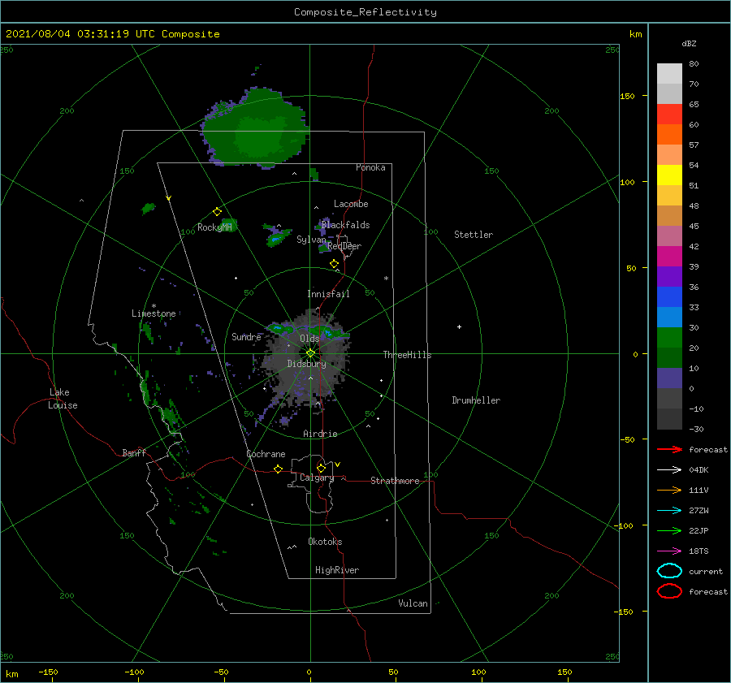Click the Banff town label
731x683 pixels.
click(134, 452)
